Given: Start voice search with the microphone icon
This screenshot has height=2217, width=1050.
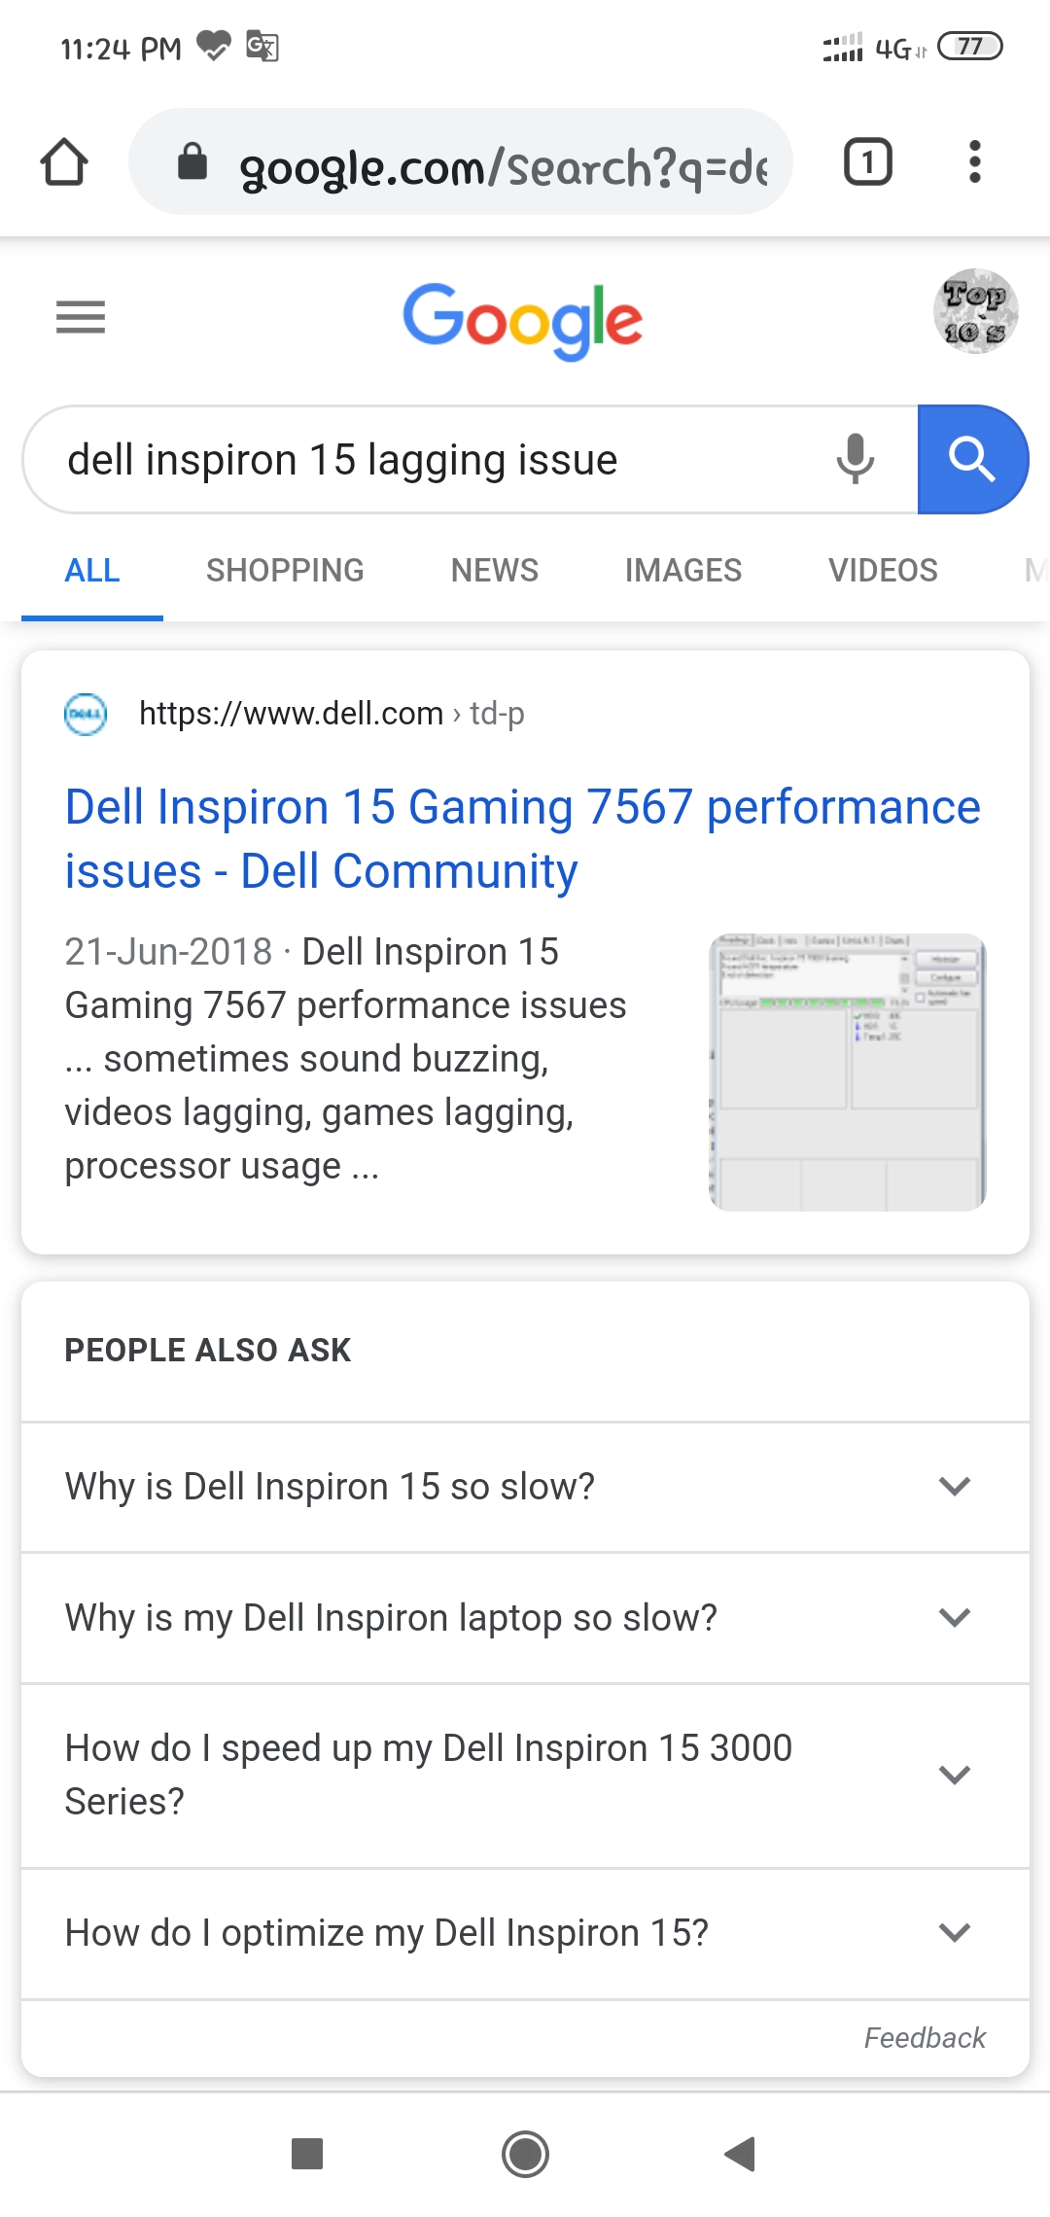Looking at the screenshot, I should (856, 459).
